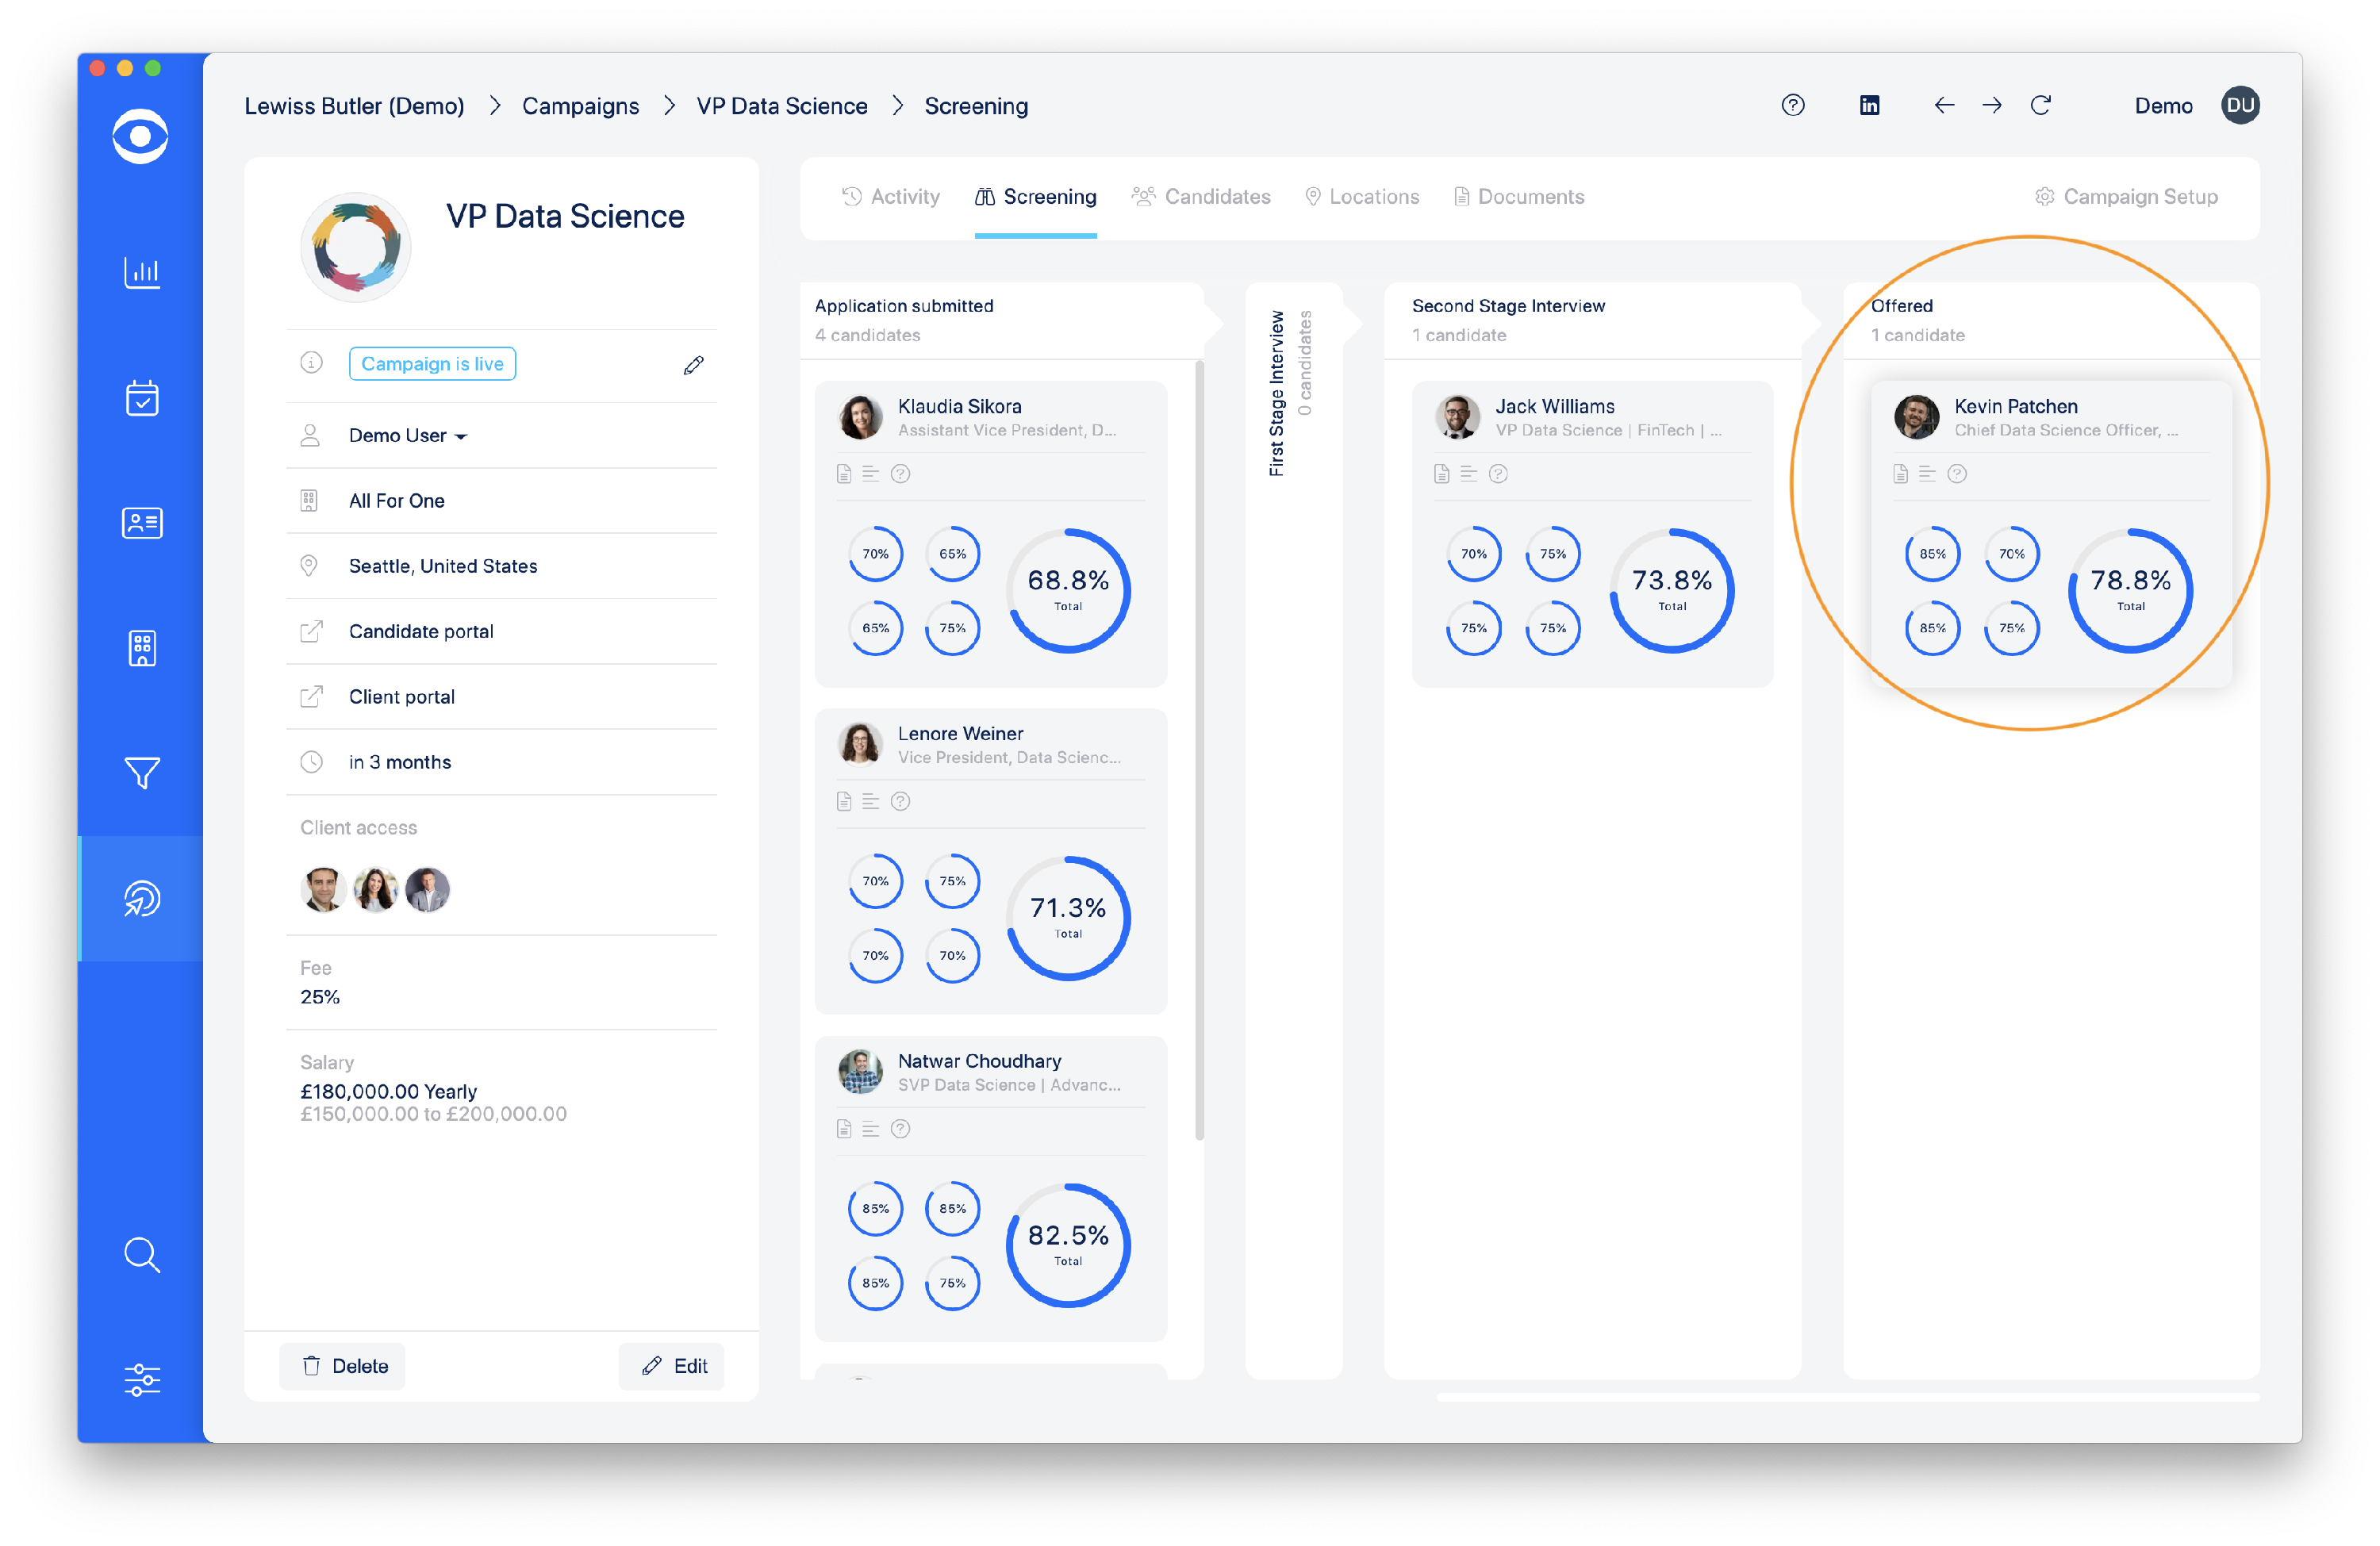This screenshot has width=2380, height=1546.
Task: Click the help question mark in the top bar
Action: (x=1793, y=105)
